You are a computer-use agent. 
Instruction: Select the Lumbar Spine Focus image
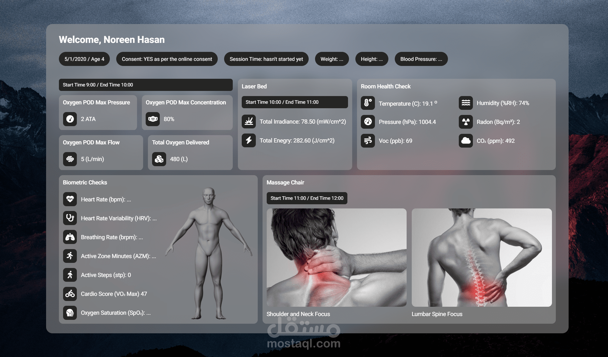click(482, 257)
